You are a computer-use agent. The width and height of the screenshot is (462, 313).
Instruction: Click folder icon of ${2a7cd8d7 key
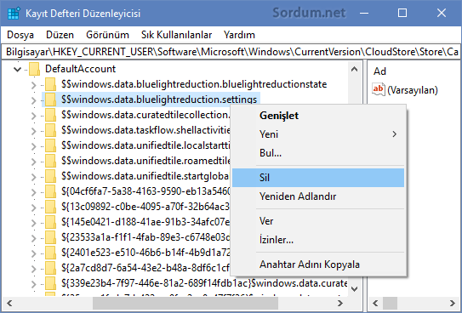click(50, 268)
